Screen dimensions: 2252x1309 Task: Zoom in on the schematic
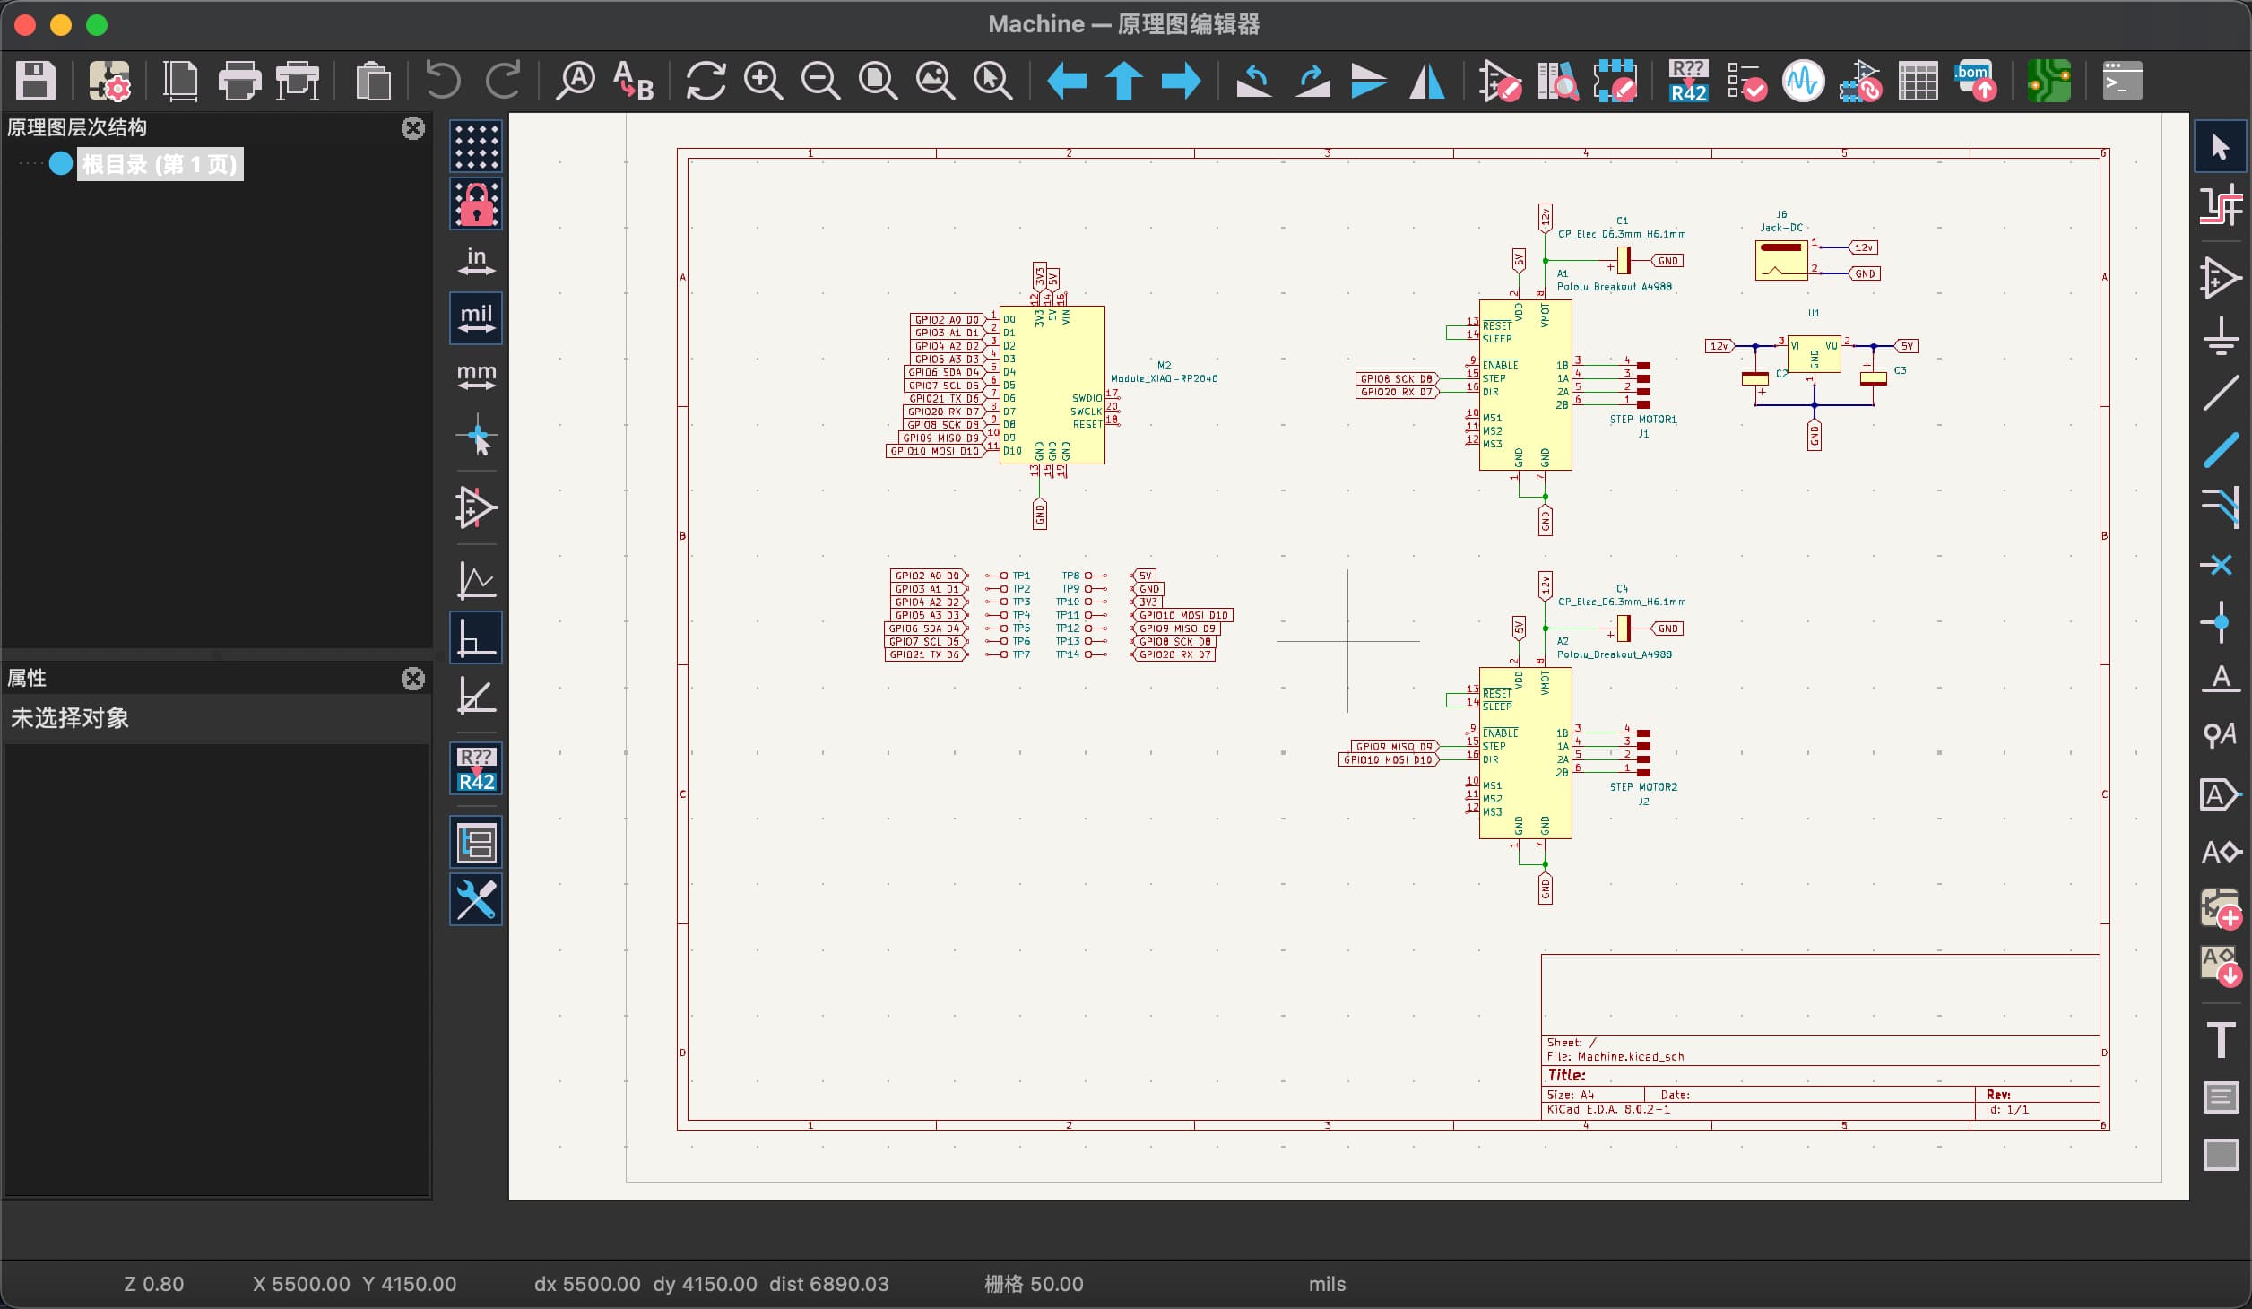763,82
